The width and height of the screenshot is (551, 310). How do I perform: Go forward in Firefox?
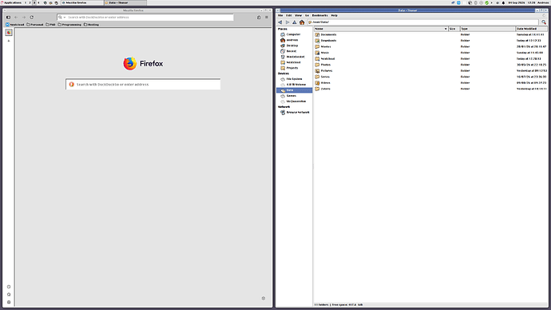click(24, 18)
